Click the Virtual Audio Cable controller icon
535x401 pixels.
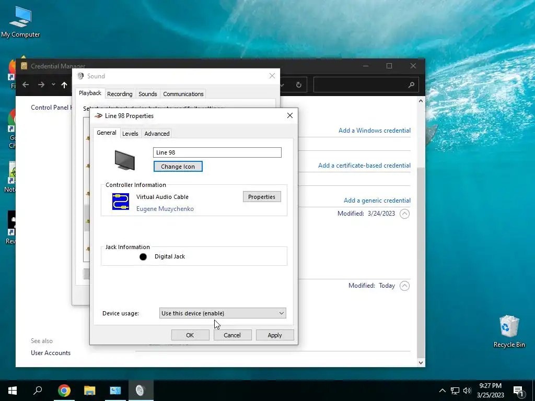point(121,202)
